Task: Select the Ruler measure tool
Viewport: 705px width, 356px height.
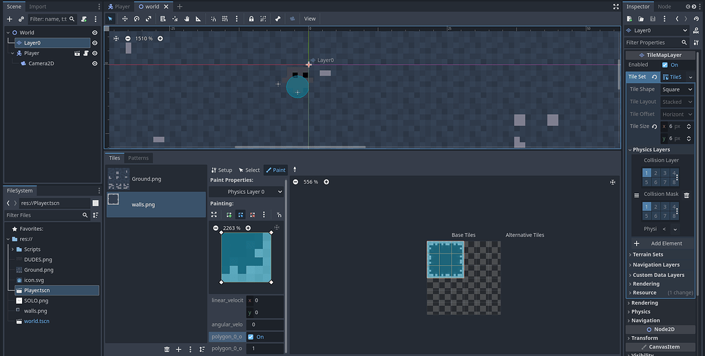Action: pos(198,19)
